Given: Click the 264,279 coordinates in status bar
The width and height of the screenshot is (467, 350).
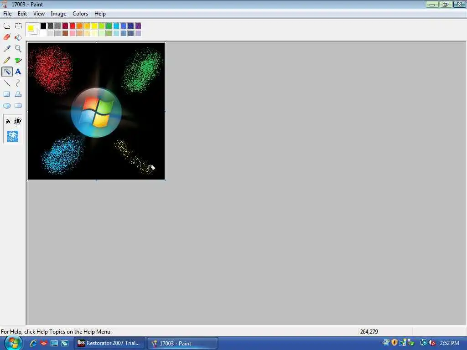Looking at the screenshot, I should (x=368, y=332).
